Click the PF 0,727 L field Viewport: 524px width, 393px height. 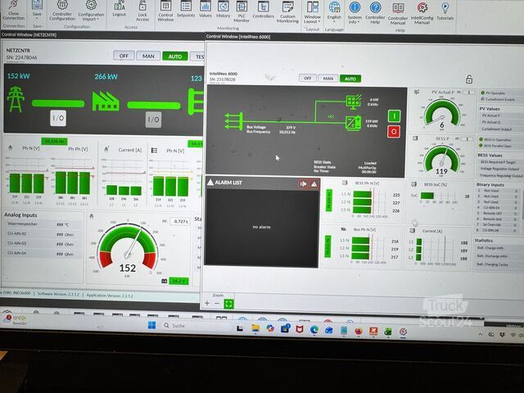point(180,222)
